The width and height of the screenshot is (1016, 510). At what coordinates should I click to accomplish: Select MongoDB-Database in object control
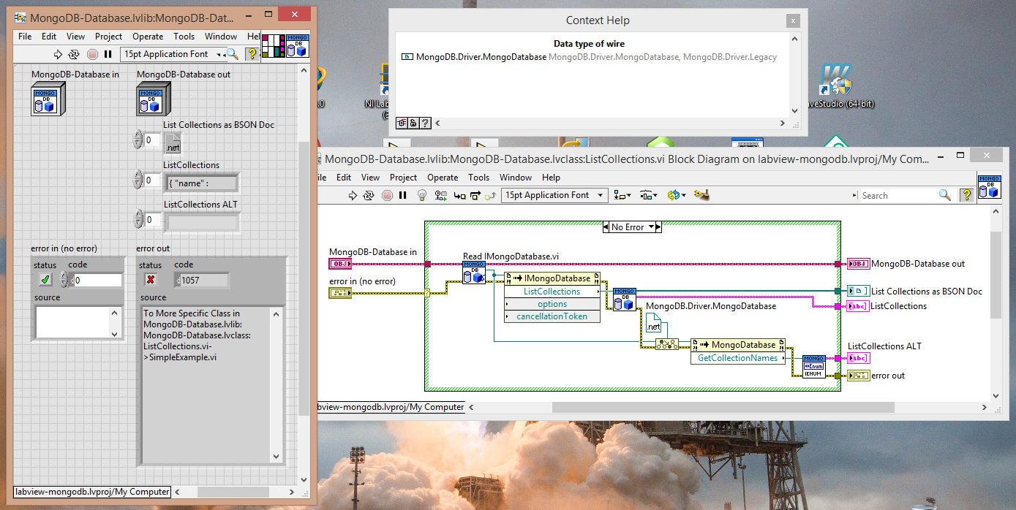click(x=49, y=99)
